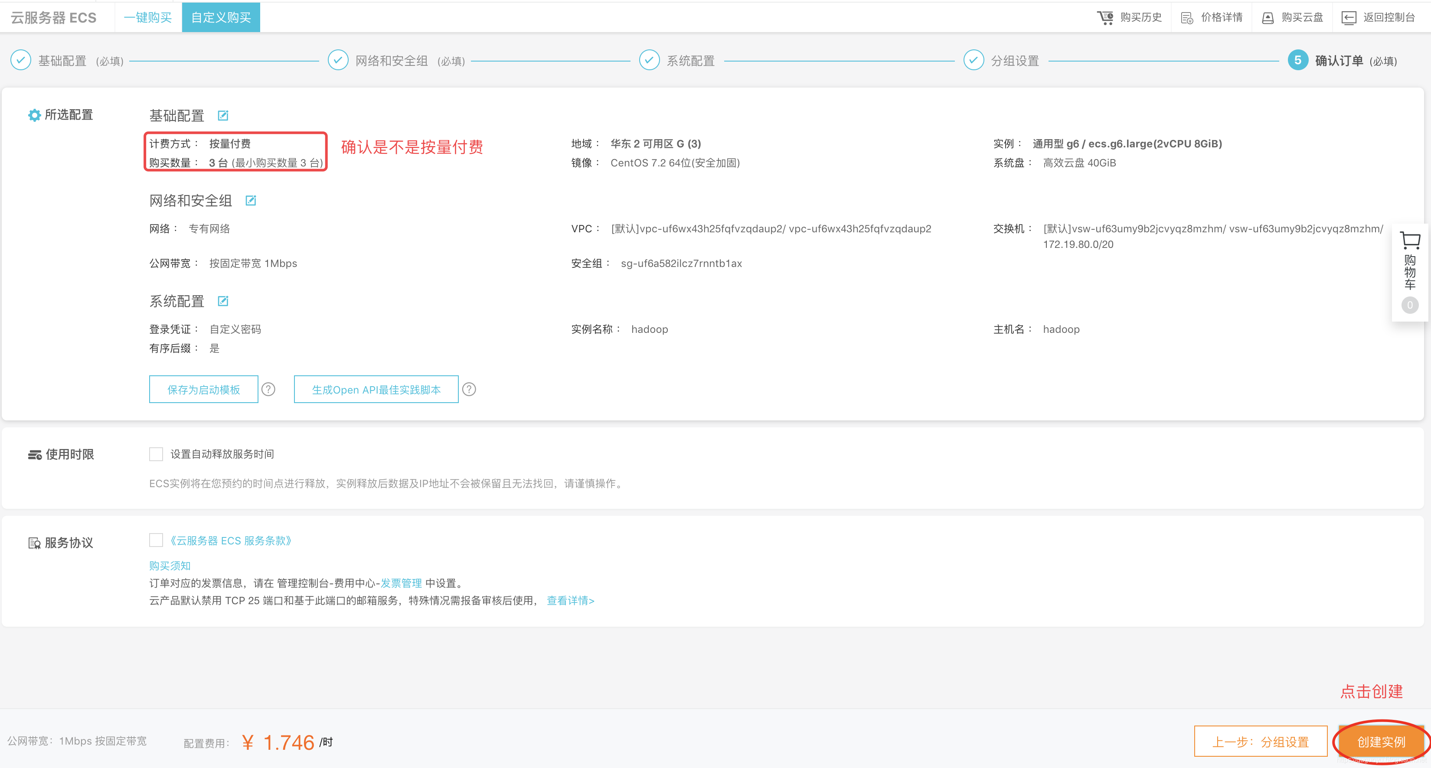
Task: Click shopping cart count badge 0
Action: 1410,305
